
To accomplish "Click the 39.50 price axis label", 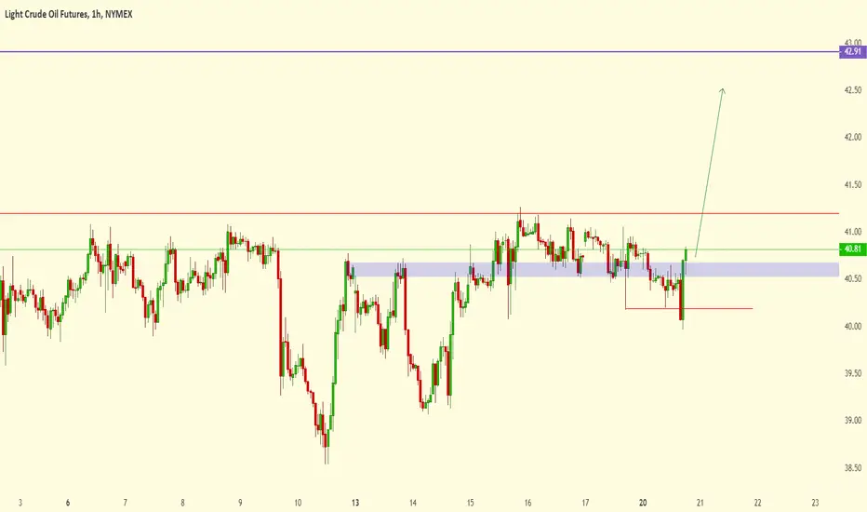I will tap(853, 373).
